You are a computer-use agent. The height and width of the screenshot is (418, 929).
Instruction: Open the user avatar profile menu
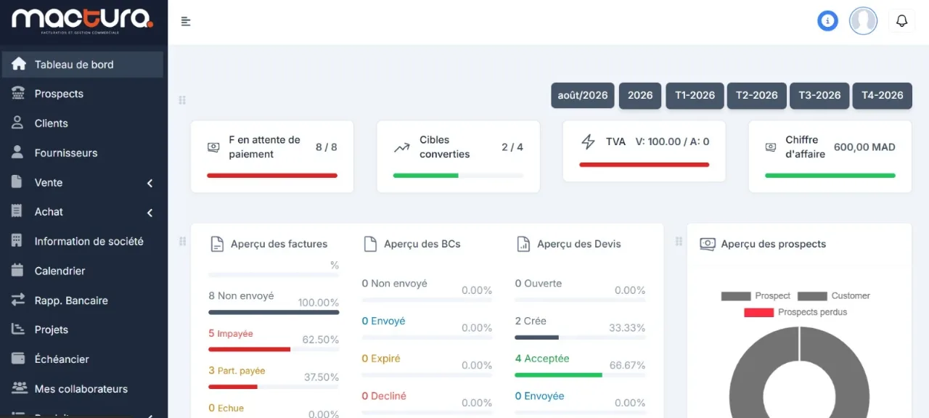(863, 21)
